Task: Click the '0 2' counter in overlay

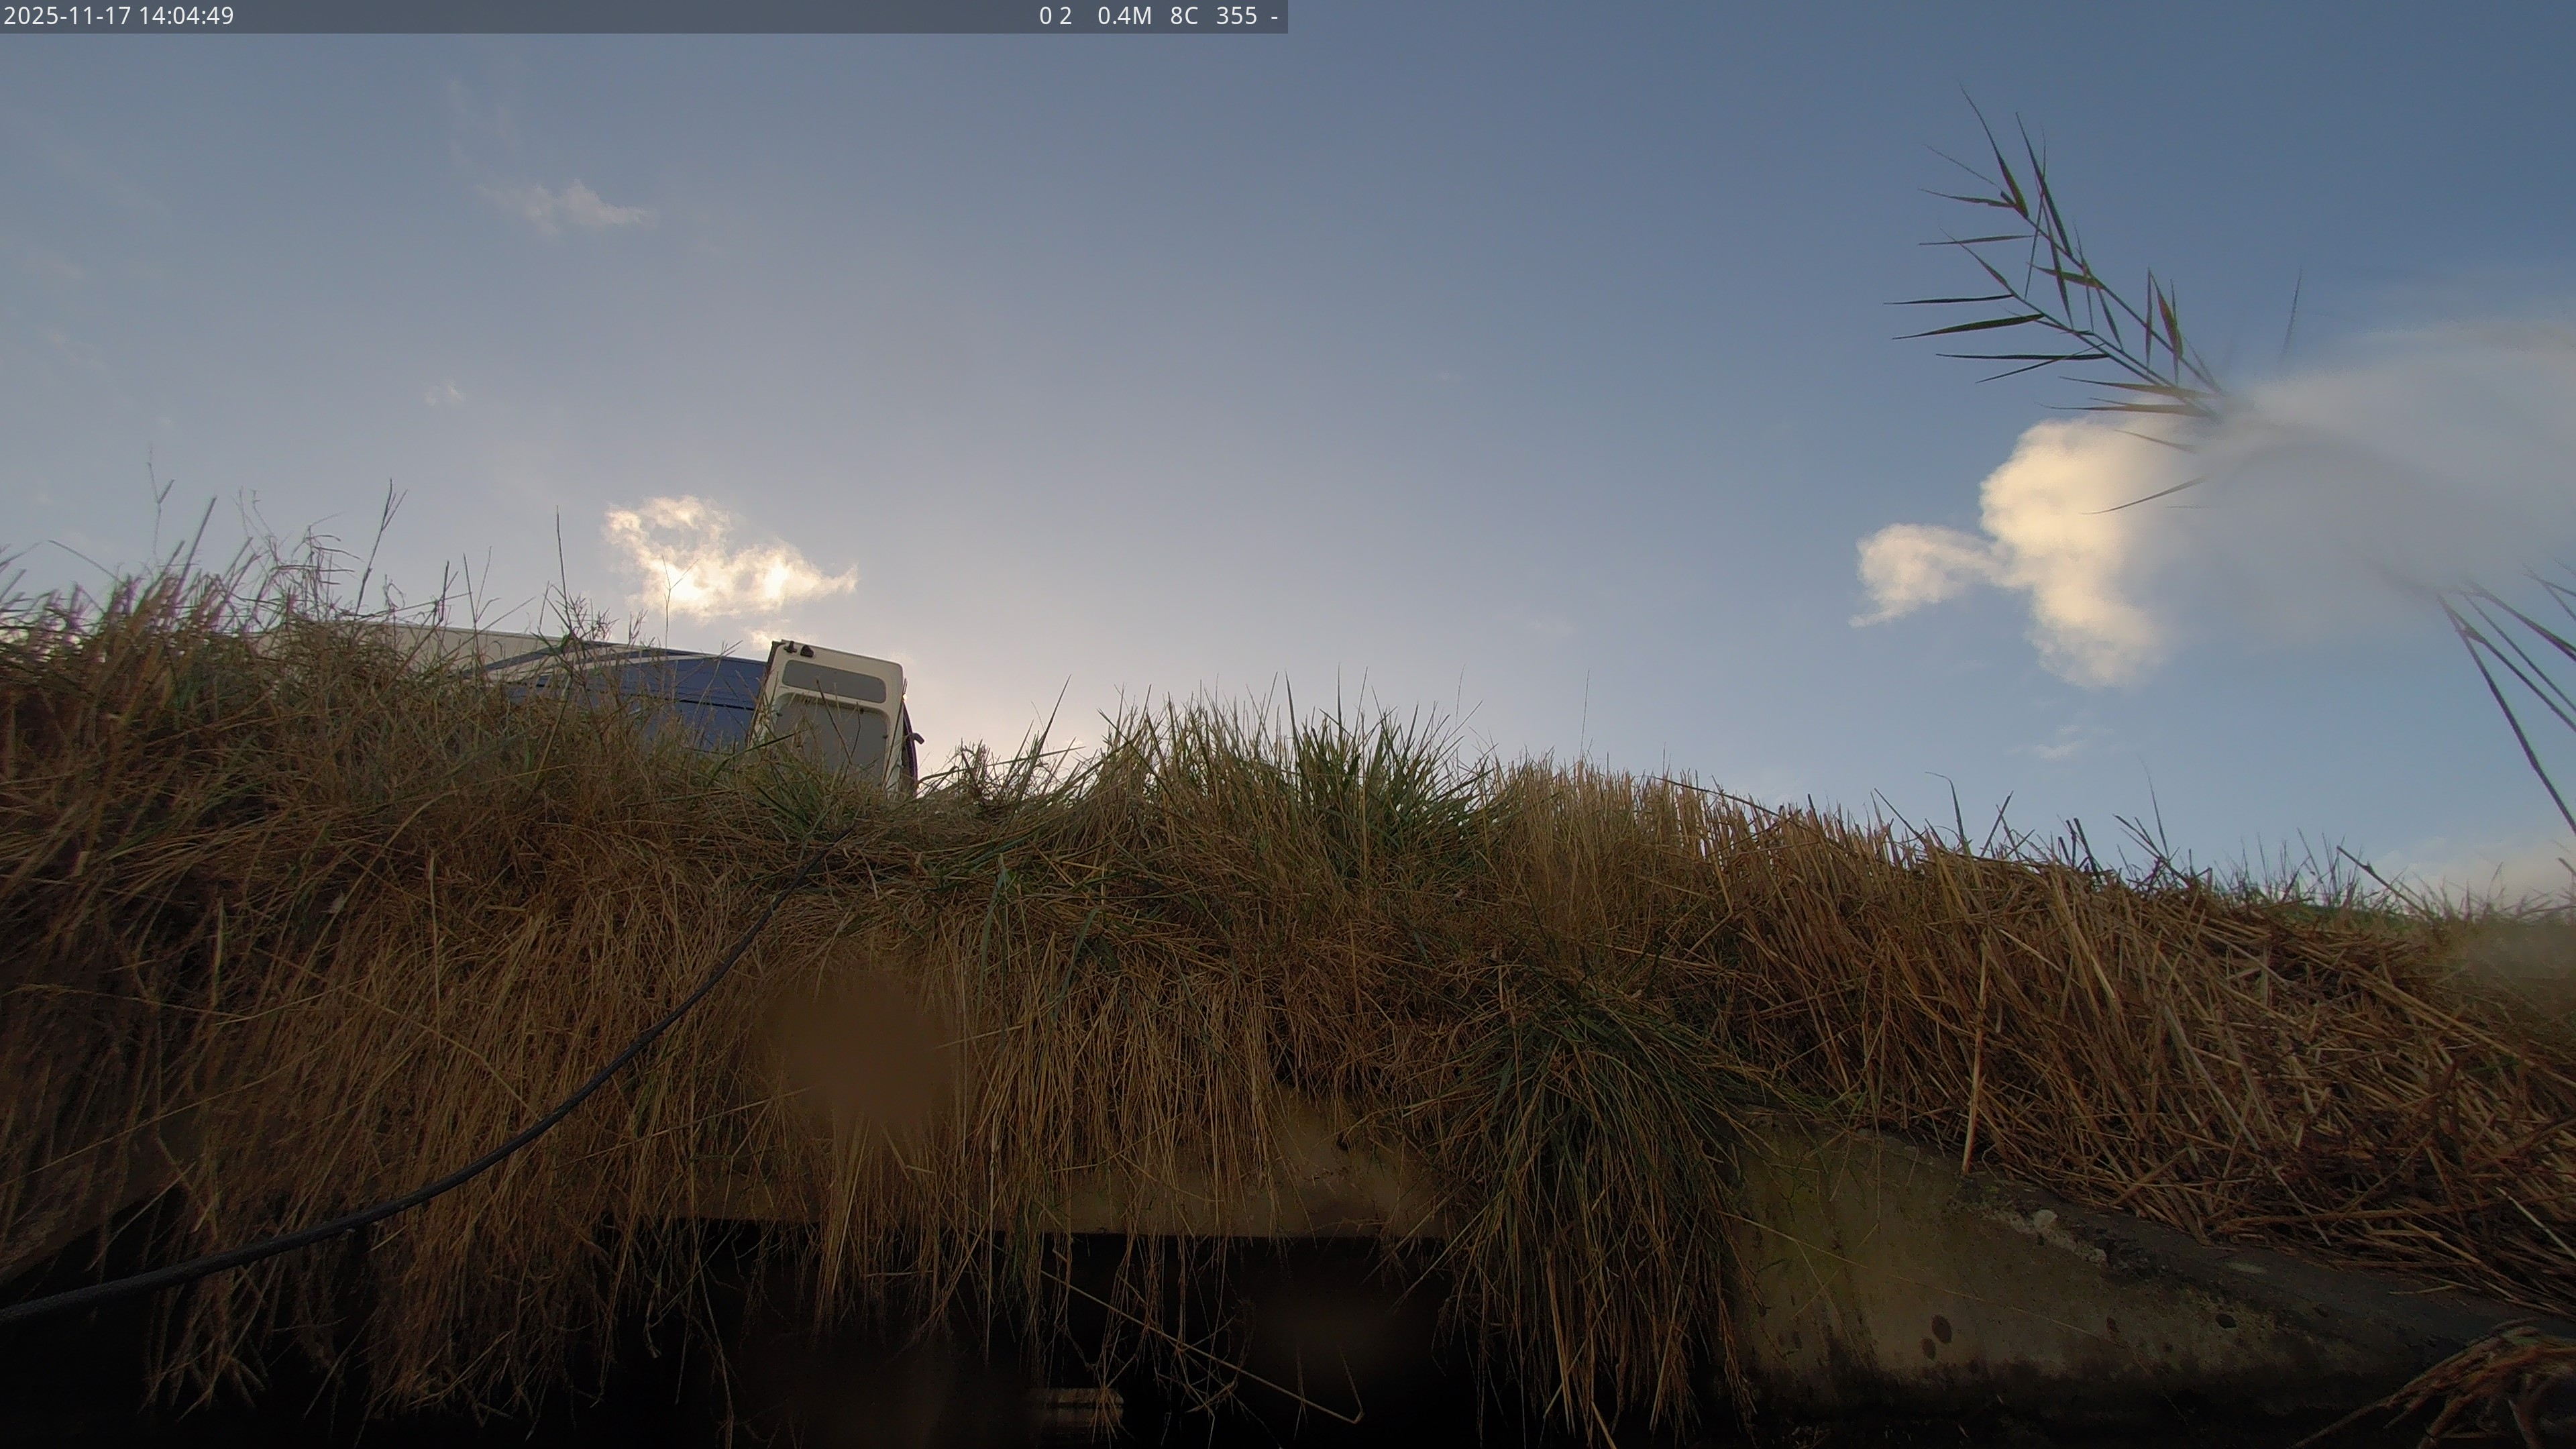Action: (x=1055, y=16)
